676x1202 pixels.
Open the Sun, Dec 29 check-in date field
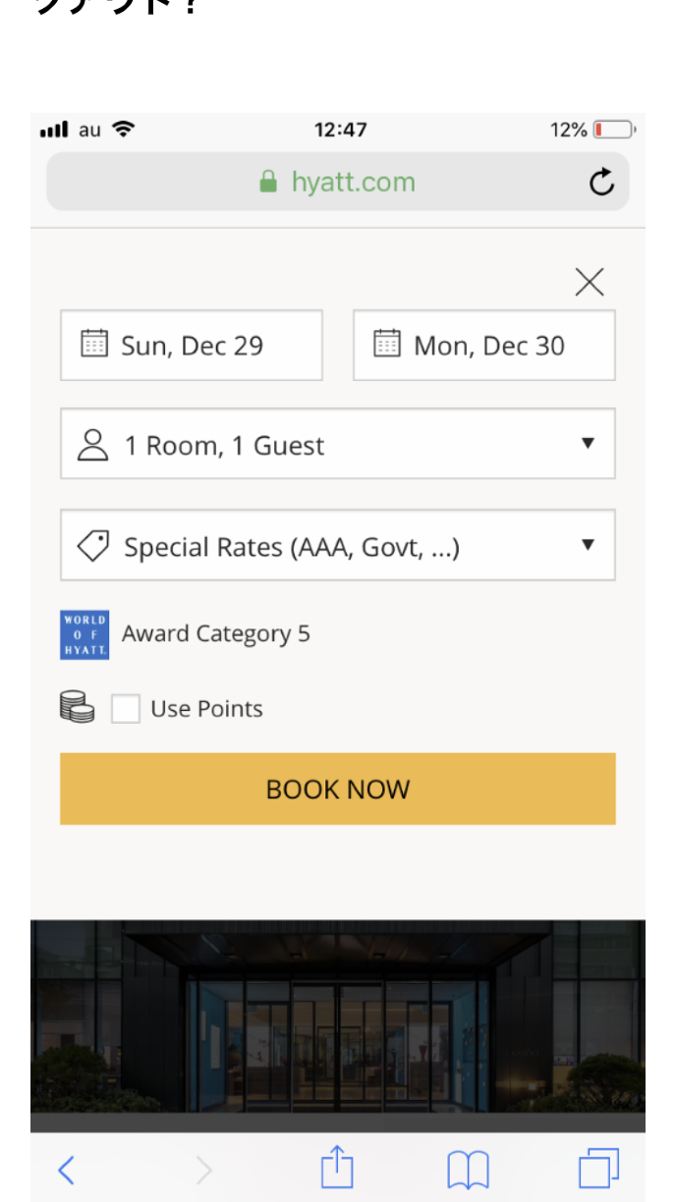(193, 346)
